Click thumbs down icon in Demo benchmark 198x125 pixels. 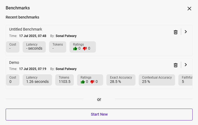coord(92,82)
